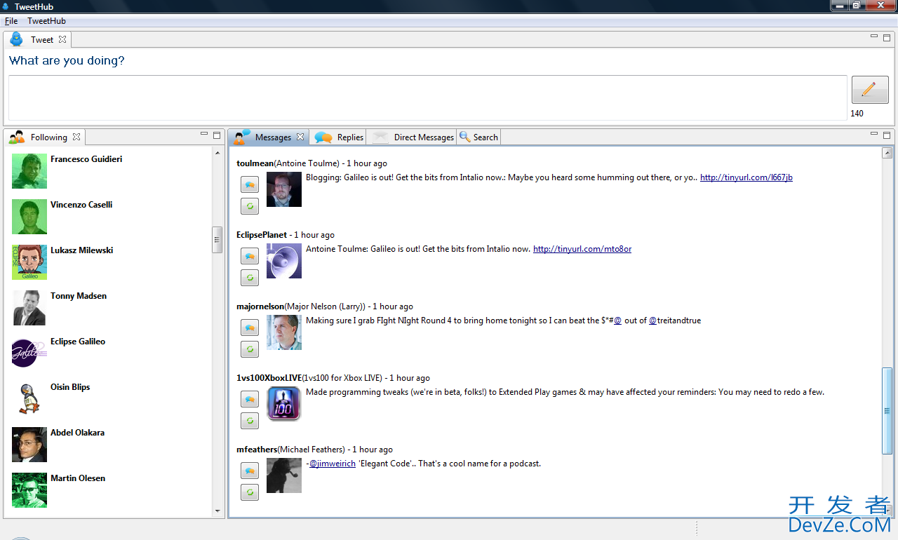Select Oisin Blips in Following list
The width and height of the screenshot is (898, 540).
tap(70, 387)
